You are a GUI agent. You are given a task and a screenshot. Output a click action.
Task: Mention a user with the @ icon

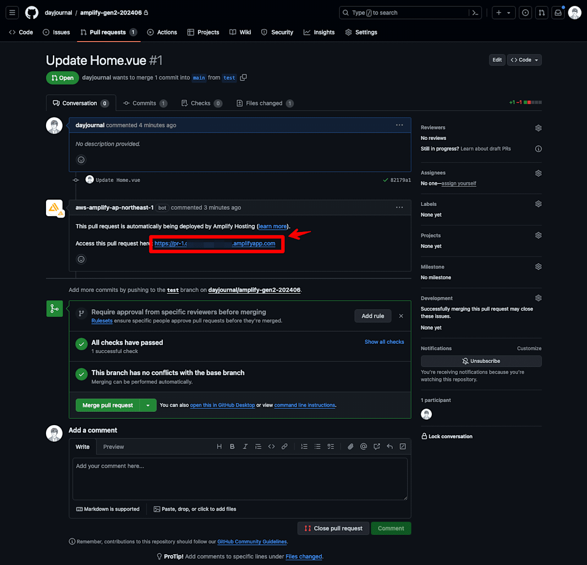coord(363,447)
